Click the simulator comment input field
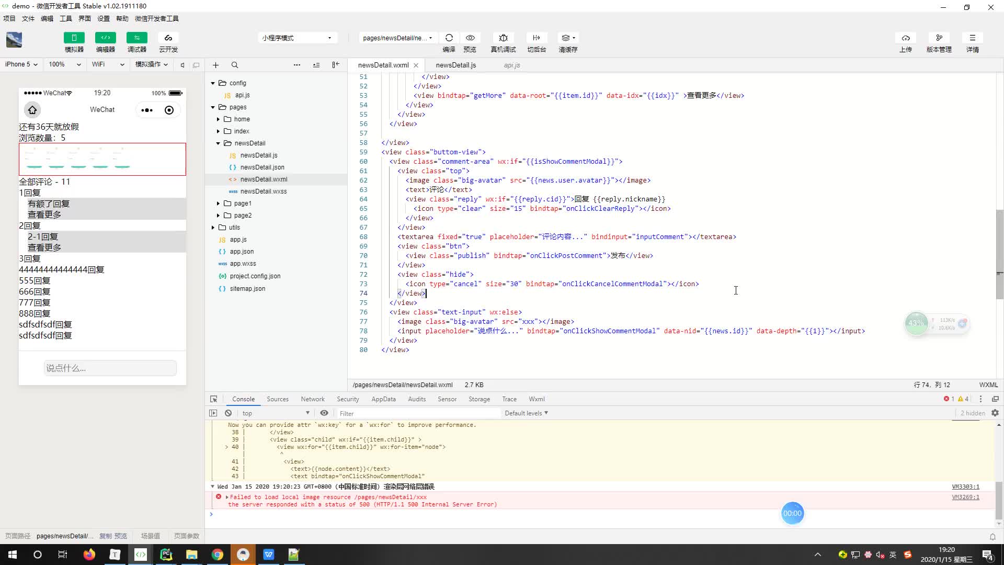The height and width of the screenshot is (565, 1004). (110, 368)
